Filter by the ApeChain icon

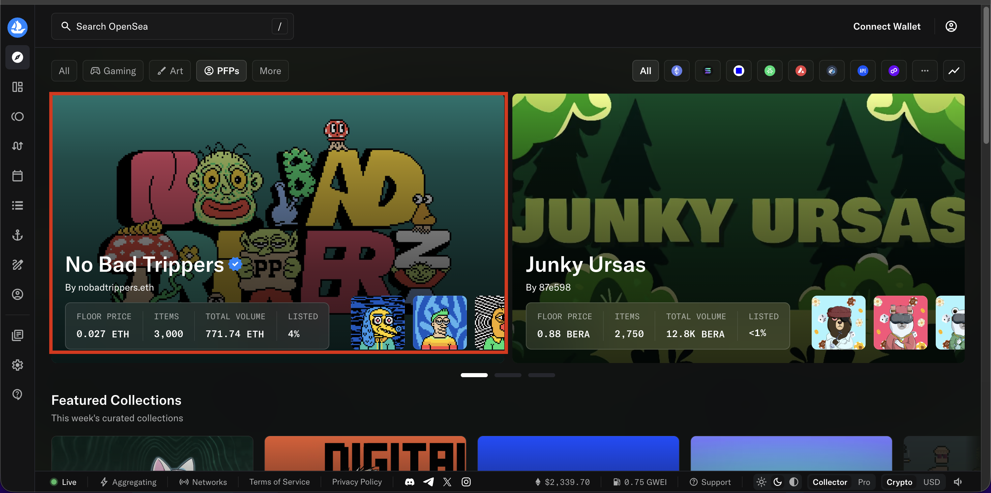(863, 71)
